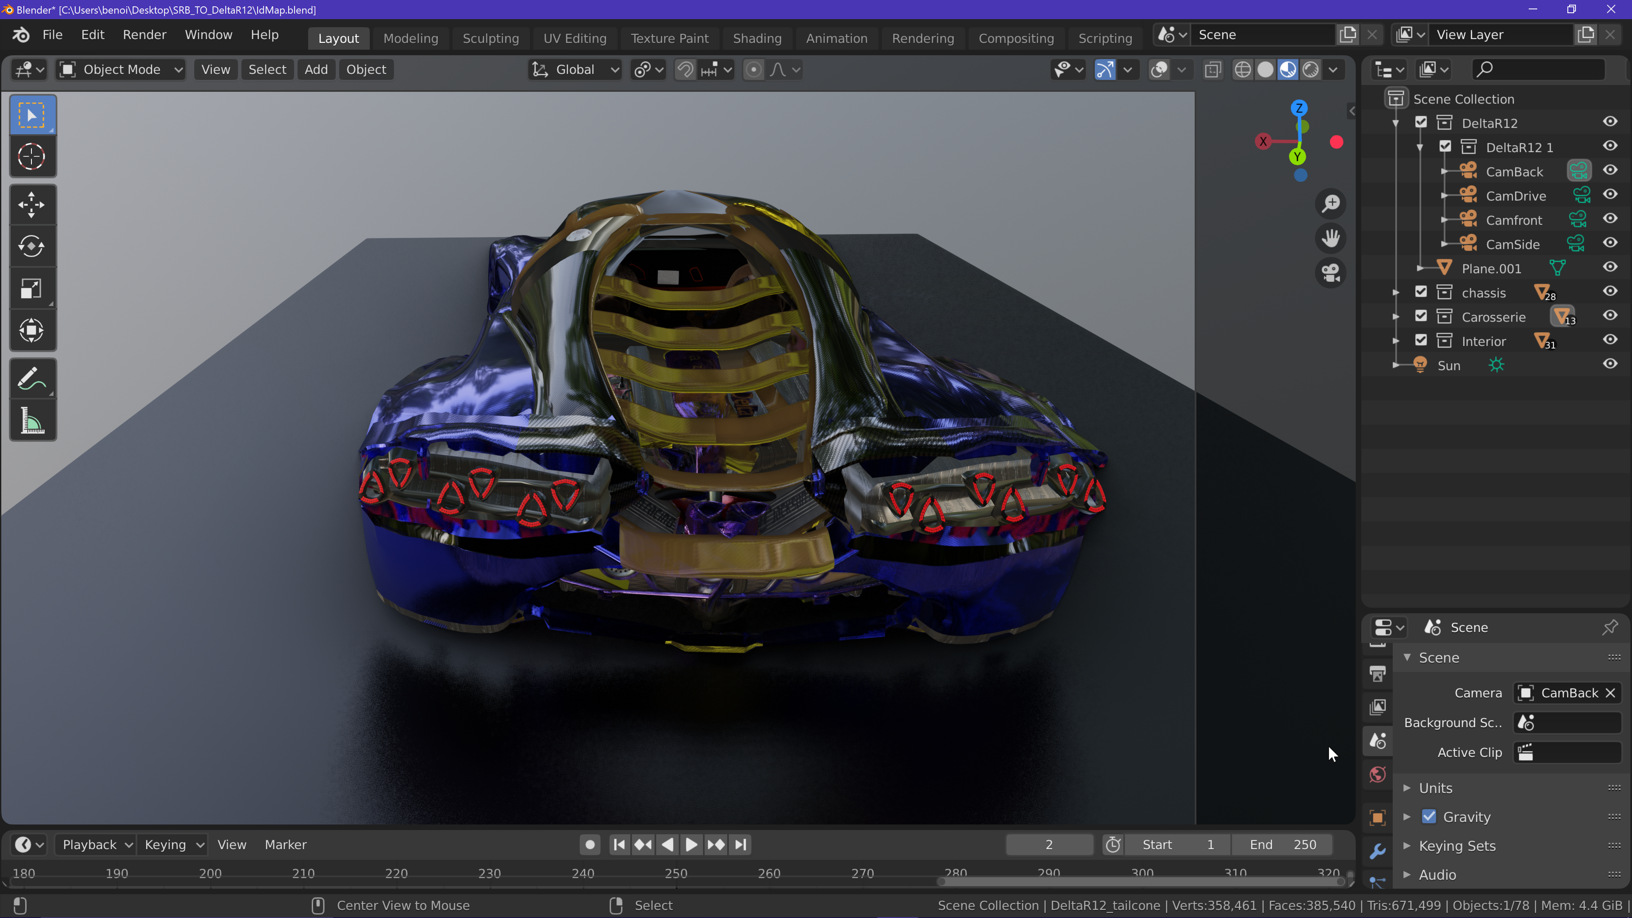Click the End frame field

pos(1282,844)
